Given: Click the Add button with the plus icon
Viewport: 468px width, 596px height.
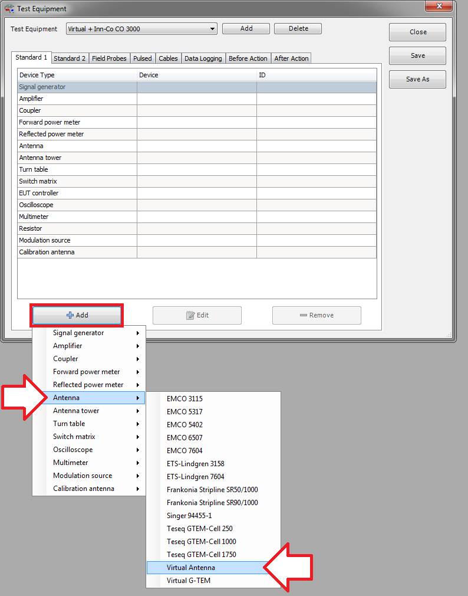Looking at the screenshot, I should pos(77,315).
